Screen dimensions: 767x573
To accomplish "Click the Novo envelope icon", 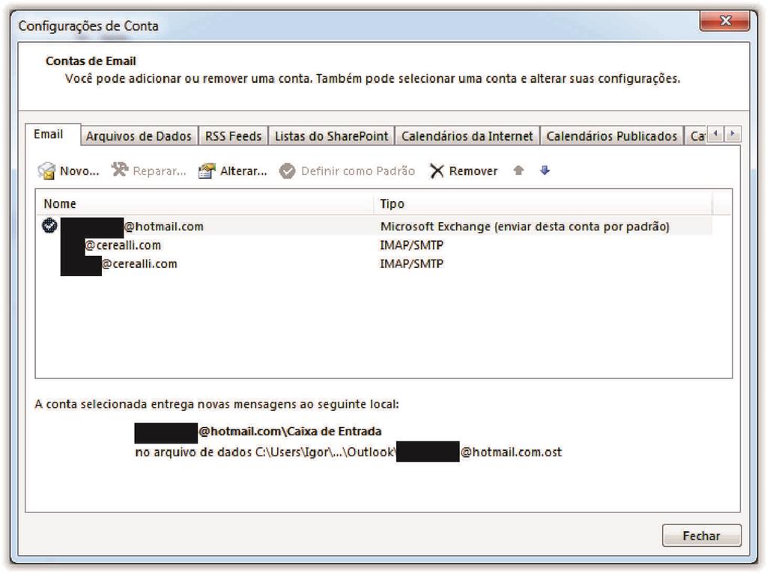I will click(46, 171).
